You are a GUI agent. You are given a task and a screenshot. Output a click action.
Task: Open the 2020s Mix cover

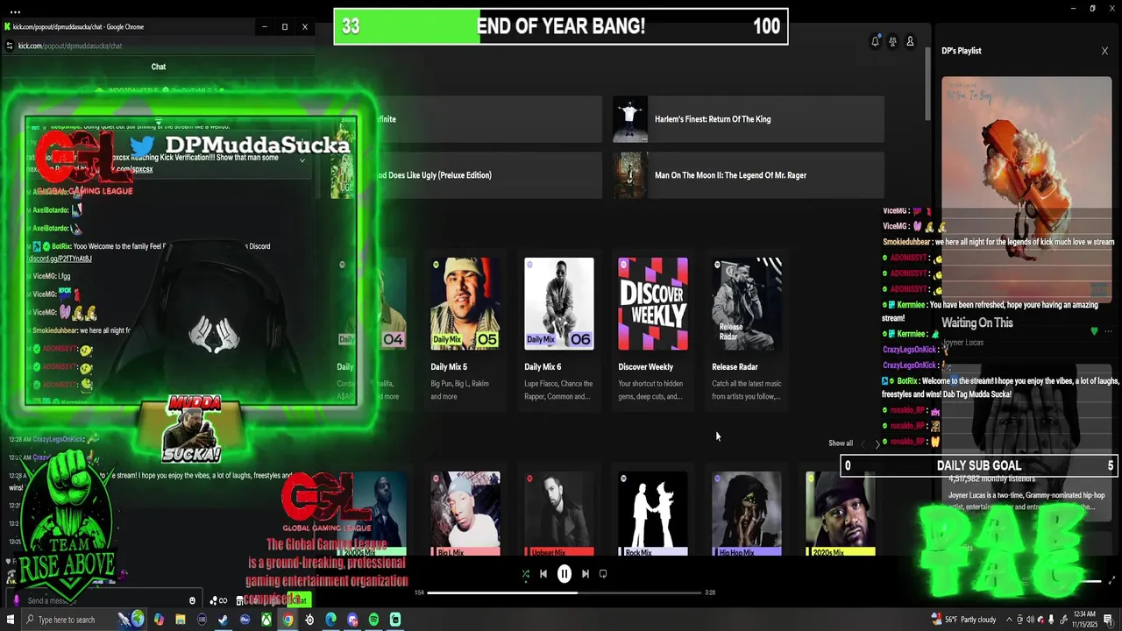point(841,514)
